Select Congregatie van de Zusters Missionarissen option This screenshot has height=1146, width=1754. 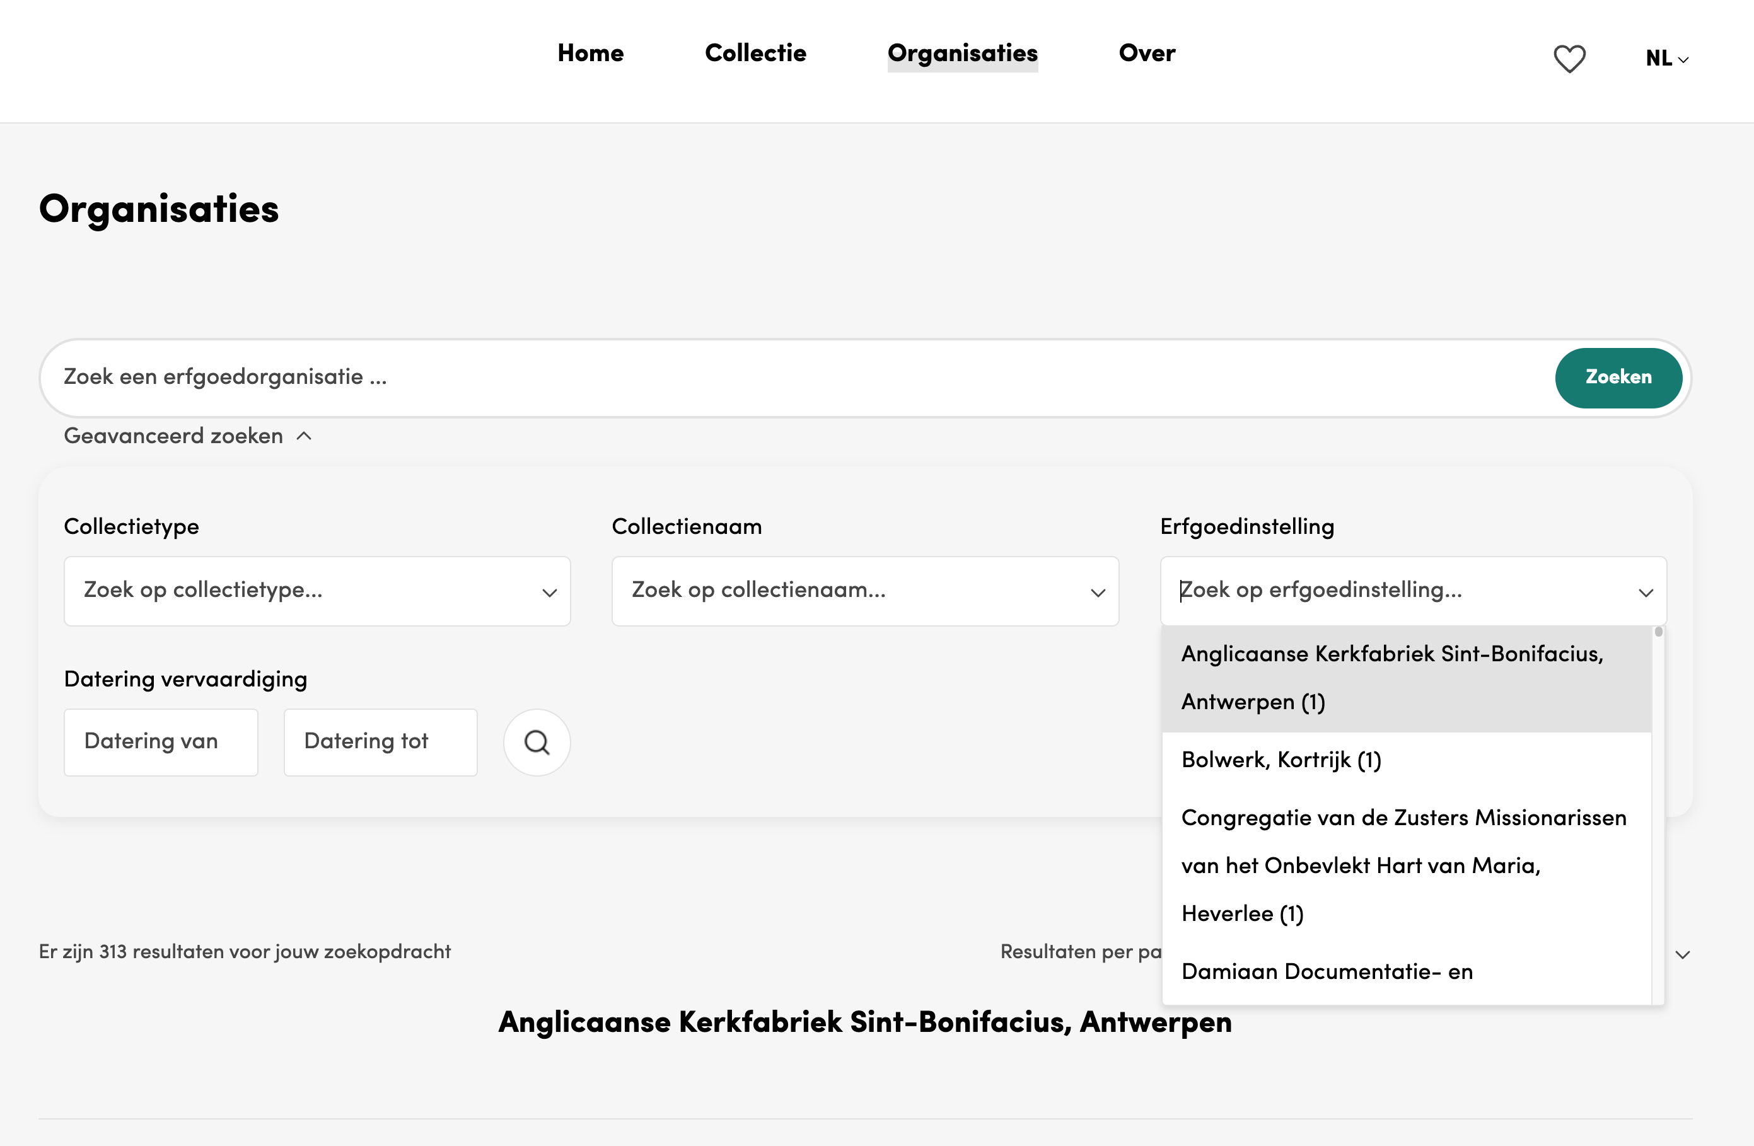tap(1406, 866)
